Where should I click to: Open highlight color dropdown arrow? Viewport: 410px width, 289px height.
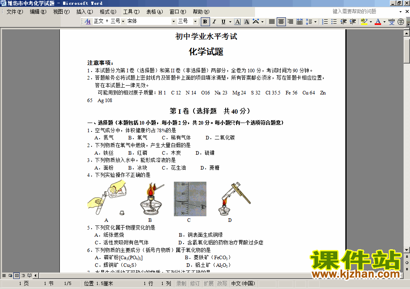[371, 22]
